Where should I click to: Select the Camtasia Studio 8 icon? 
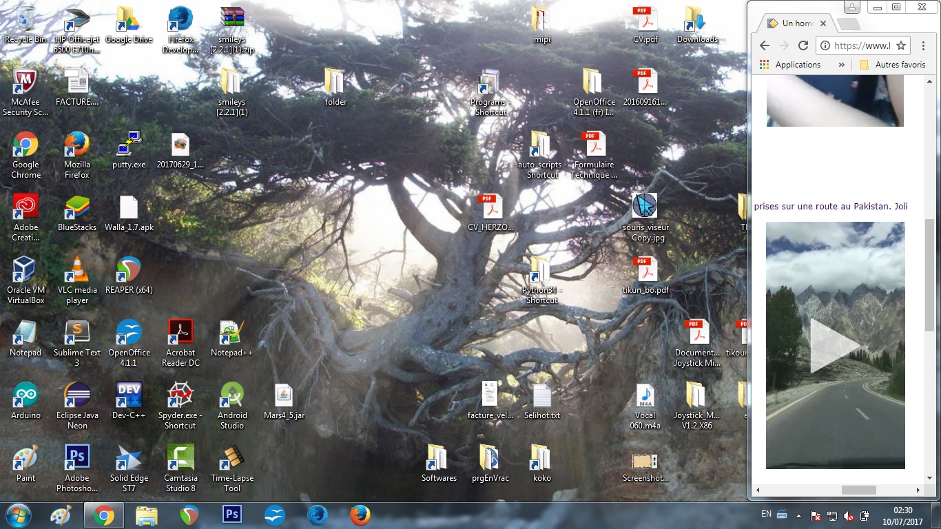coord(180,459)
